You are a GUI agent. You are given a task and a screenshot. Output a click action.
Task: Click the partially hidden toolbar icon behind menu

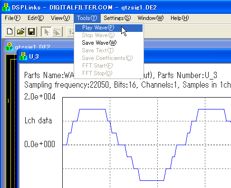coord(70,31)
